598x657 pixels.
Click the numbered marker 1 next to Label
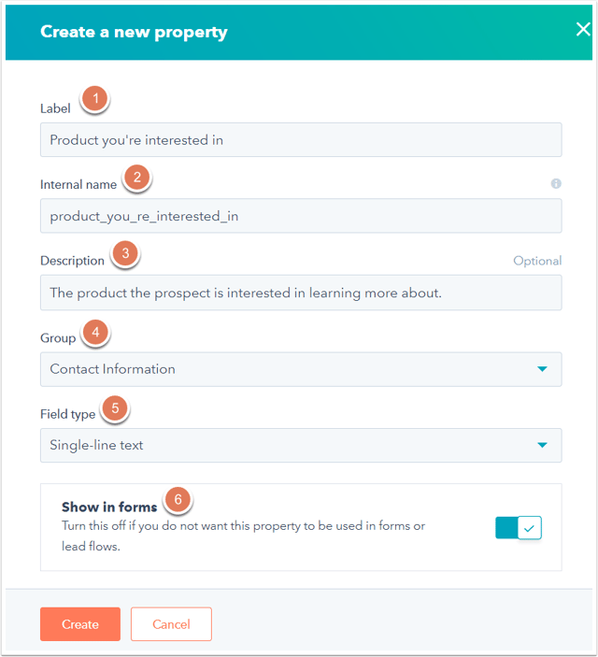click(x=95, y=98)
